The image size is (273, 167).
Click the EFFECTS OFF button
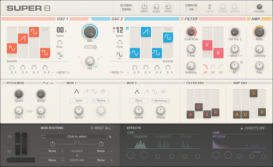255,128
